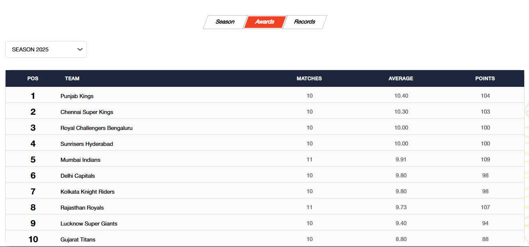Switch to the Season tab
Viewport: 529px width, 247px height.
click(225, 22)
